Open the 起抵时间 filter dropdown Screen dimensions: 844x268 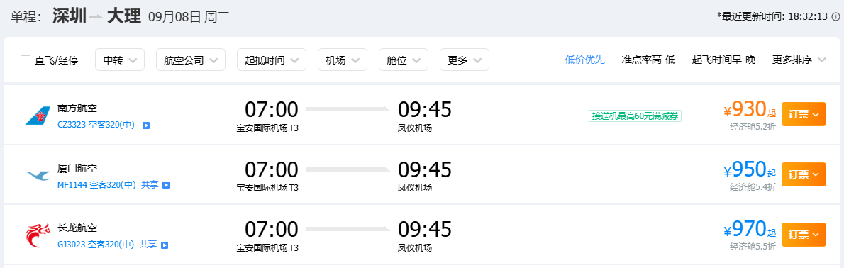[x=271, y=60]
